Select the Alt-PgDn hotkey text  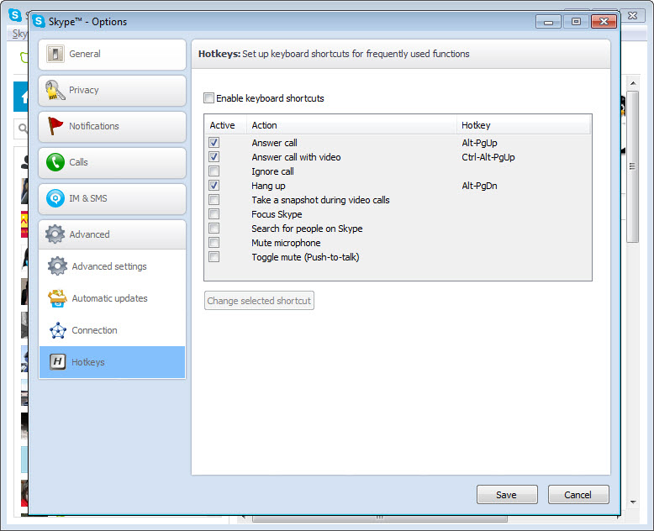(479, 186)
